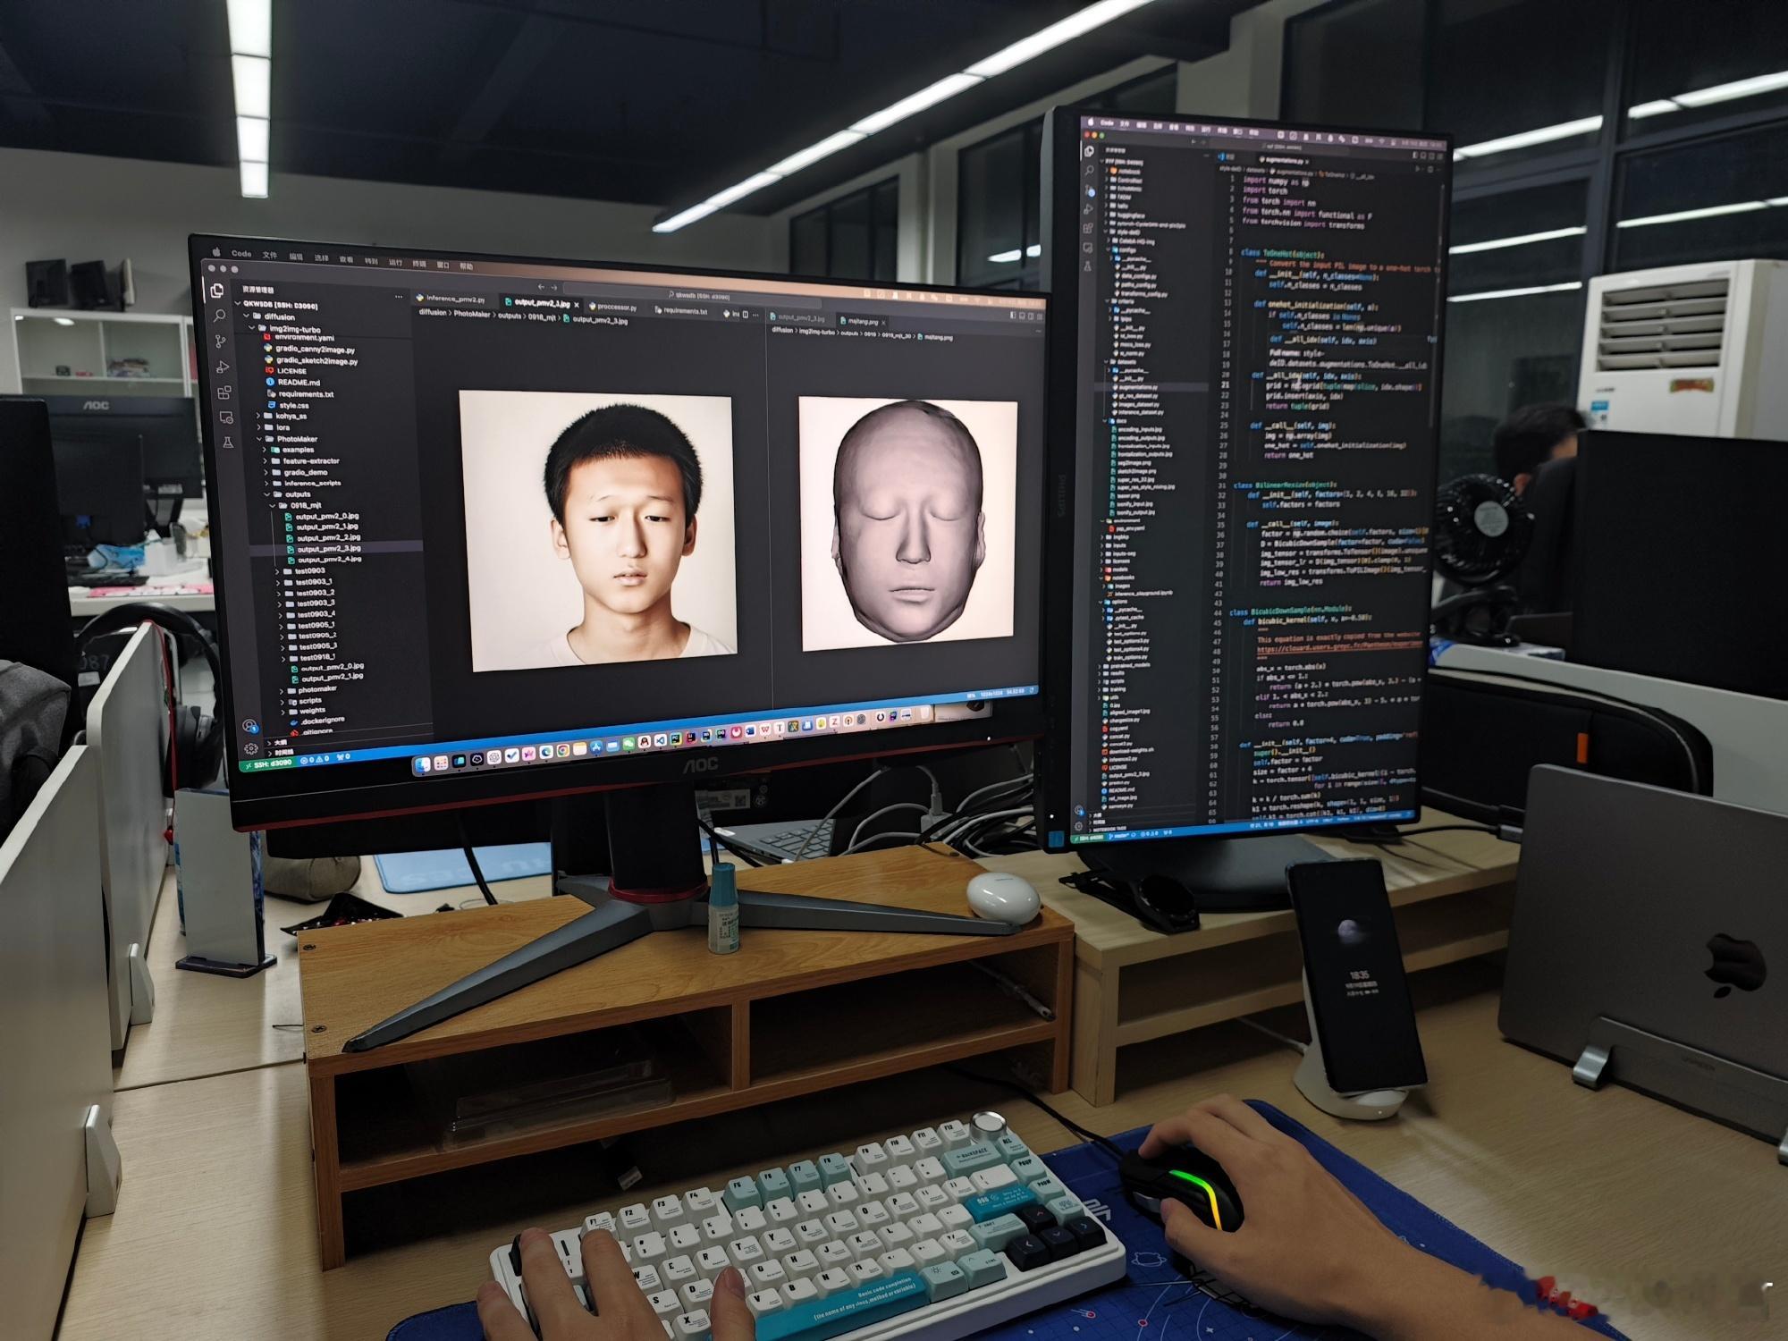Switch to proccessor.py tab
Viewport: 1788px width, 1341px height.
click(x=615, y=308)
